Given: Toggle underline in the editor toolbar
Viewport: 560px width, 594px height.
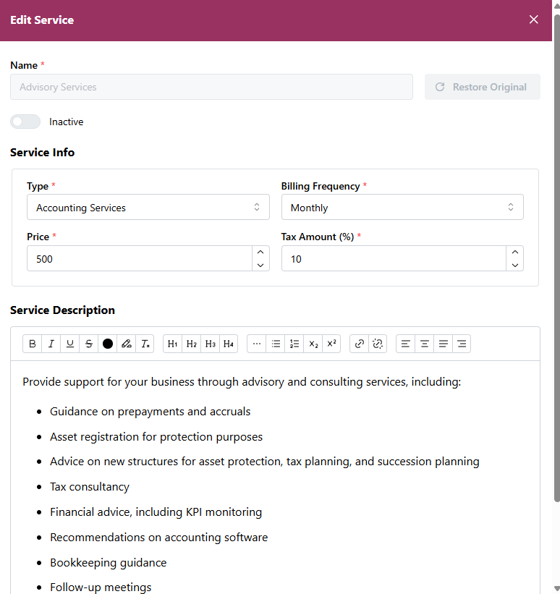Looking at the screenshot, I should click(70, 344).
